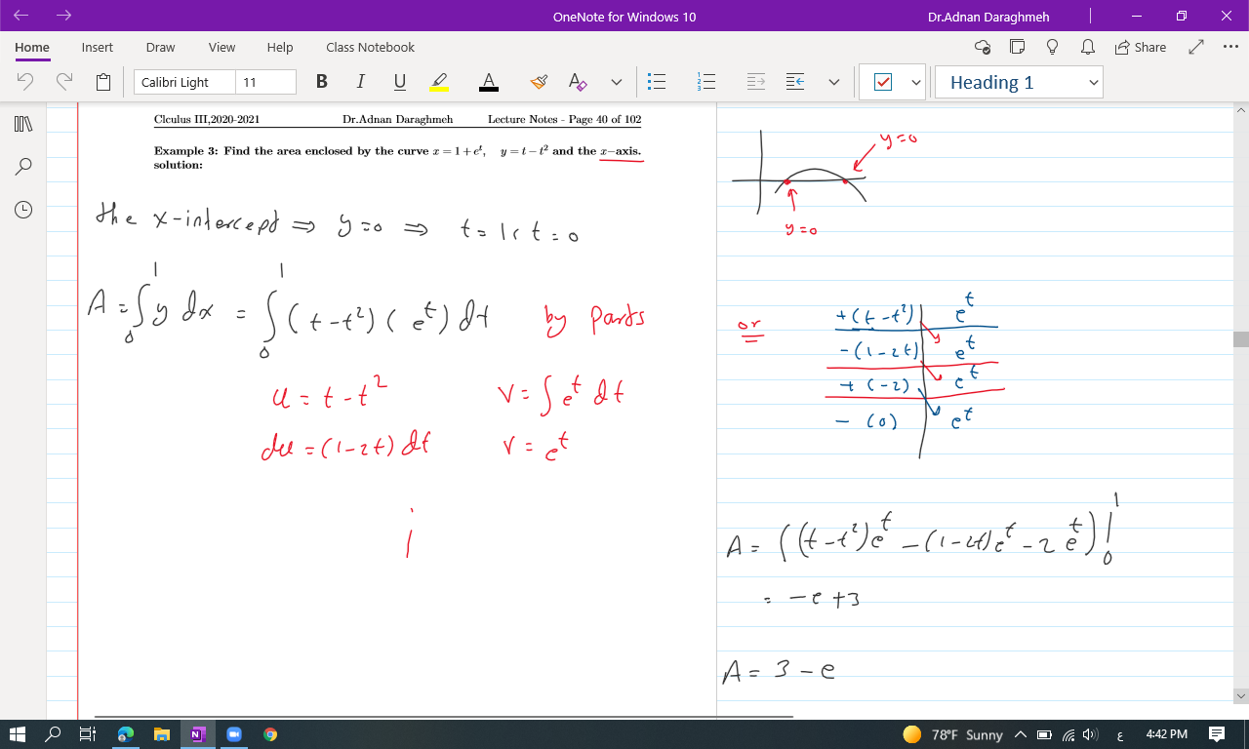Clear all formatting icon
Viewport: 1249px width, 749px height.
pyautogui.click(x=578, y=82)
